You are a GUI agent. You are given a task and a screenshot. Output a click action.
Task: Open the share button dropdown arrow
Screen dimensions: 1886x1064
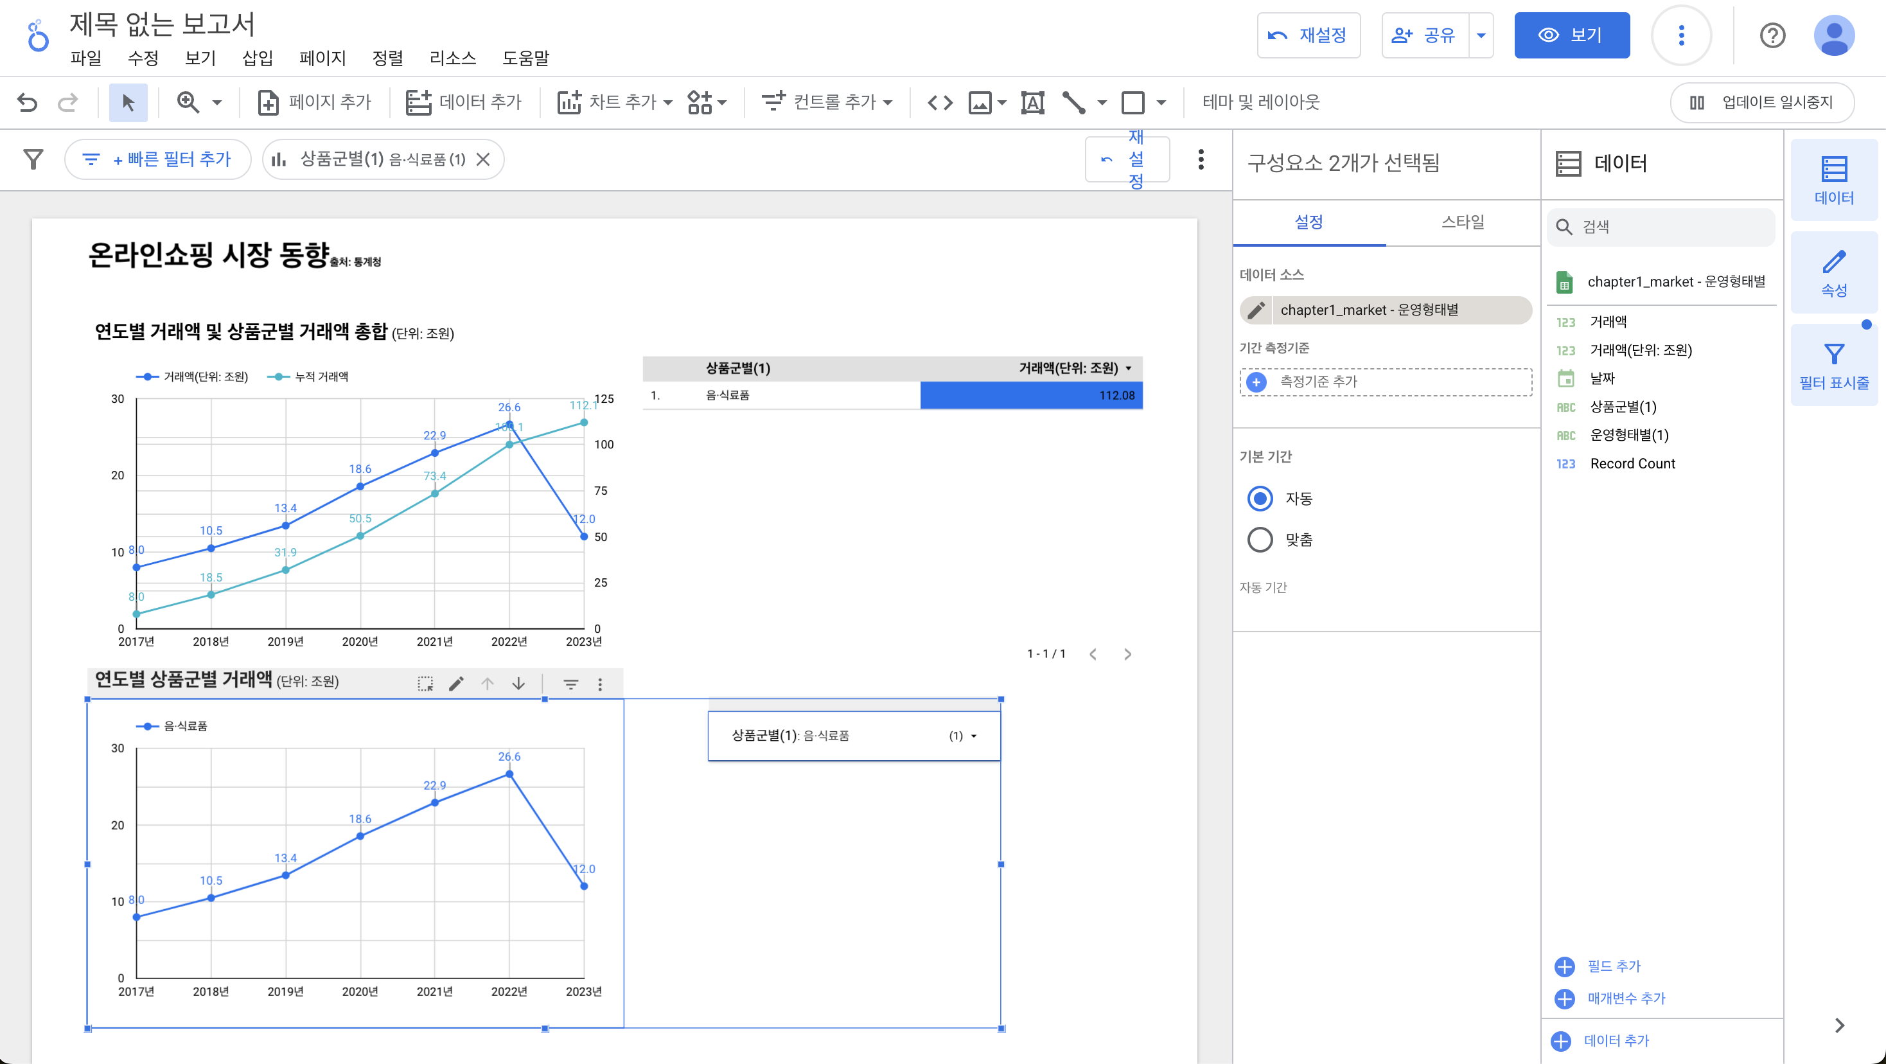pos(1481,35)
